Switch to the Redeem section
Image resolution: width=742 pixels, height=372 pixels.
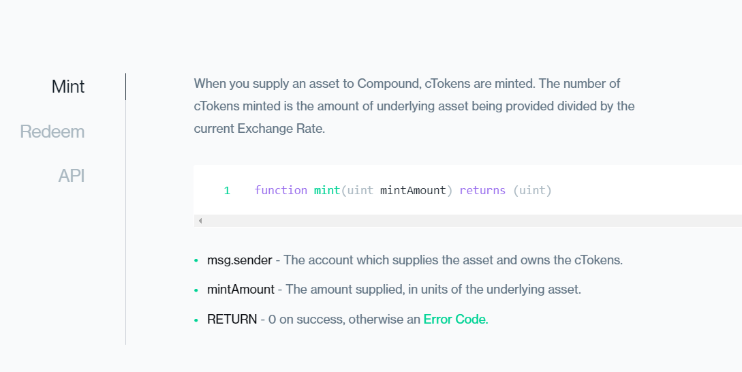point(52,131)
